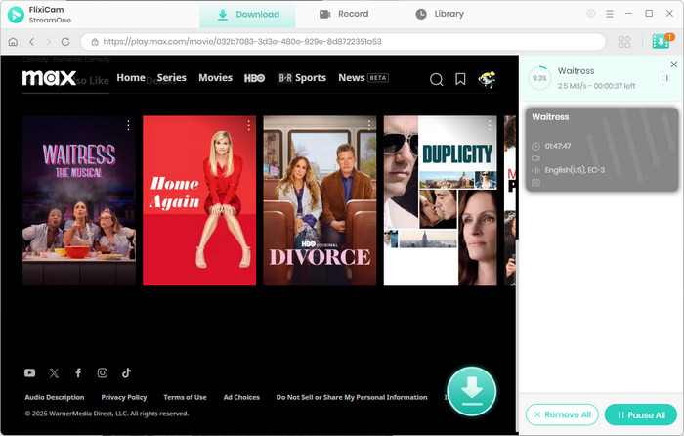Open the Max profile avatar
The height and width of the screenshot is (436, 684).
point(487,79)
